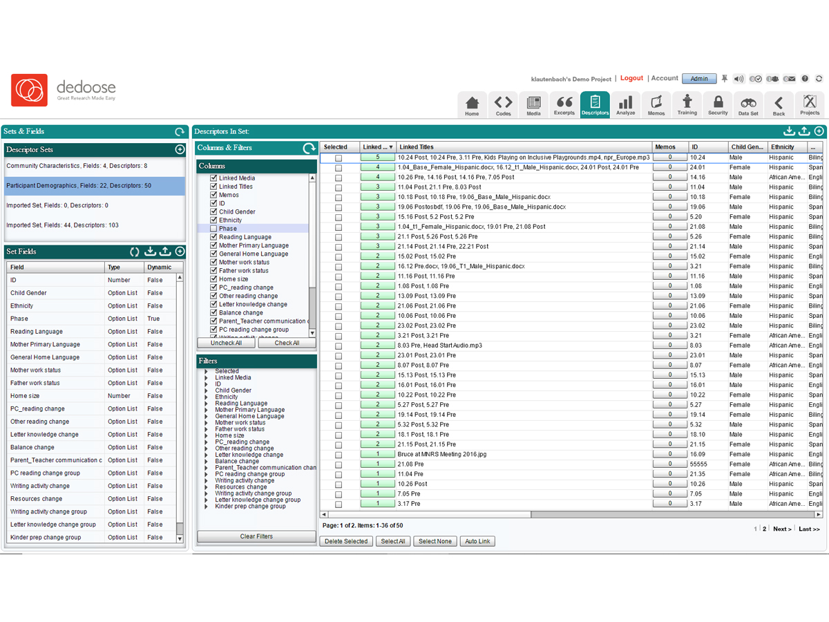The image size is (829, 622).
Task: Refresh the Columns & Filters panel
Action: [309, 148]
